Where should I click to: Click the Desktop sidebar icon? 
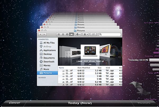pyautogui.click(x=41, y=54)
